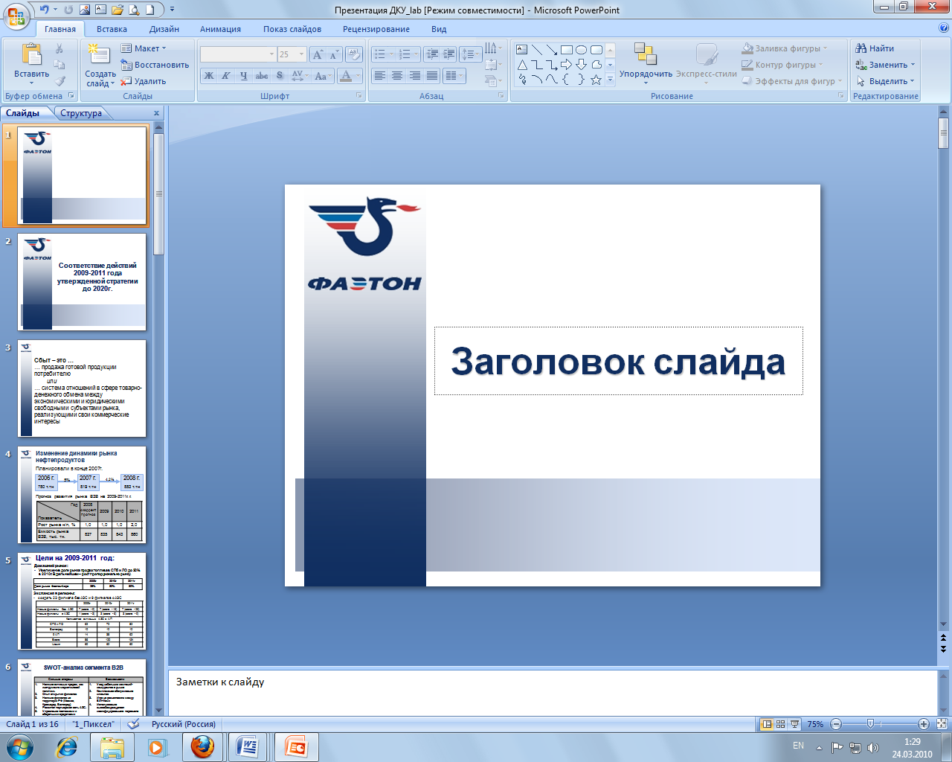
Task: Center text in paragraph group
Action: [398, 76]
